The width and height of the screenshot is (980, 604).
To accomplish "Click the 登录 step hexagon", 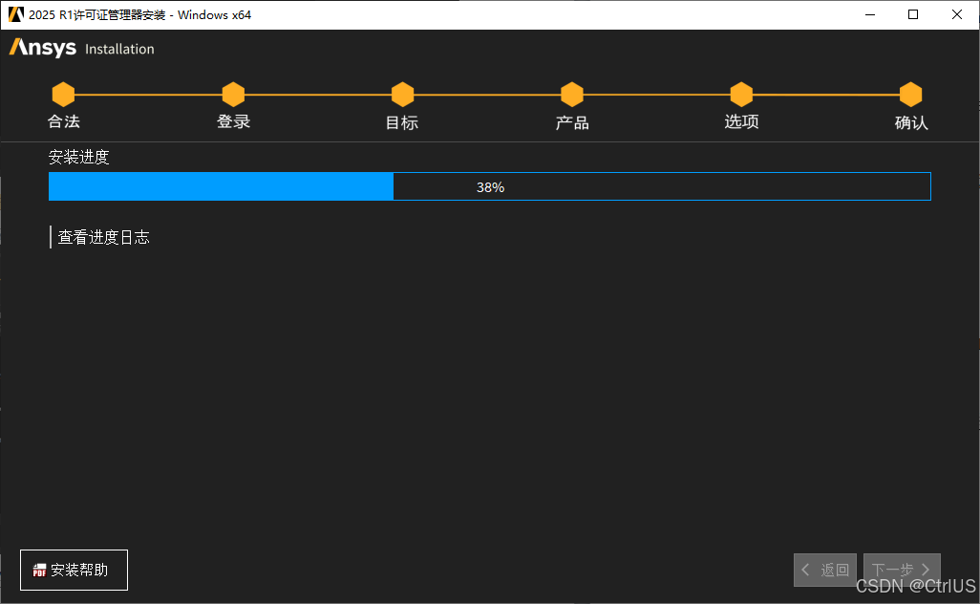I will (x=233, y=95).
